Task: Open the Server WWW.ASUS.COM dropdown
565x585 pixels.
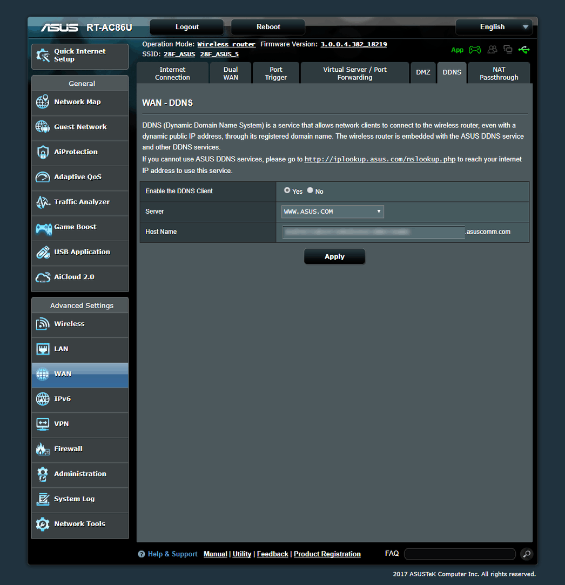Action: (332, 212)
